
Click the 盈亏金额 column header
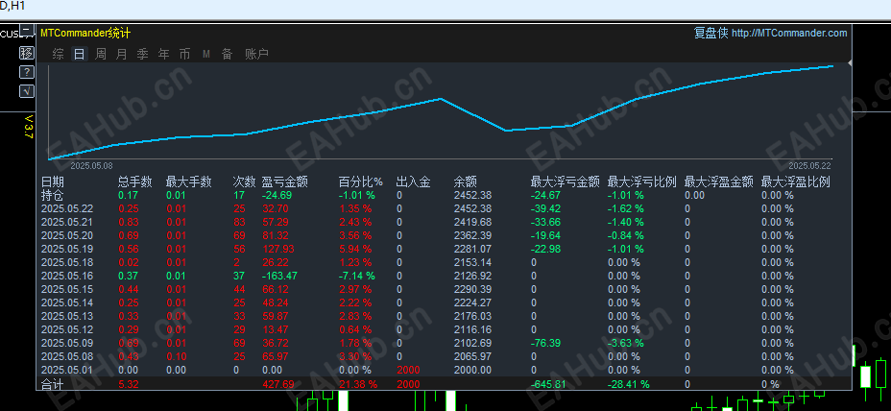click(x=285, y=181)
